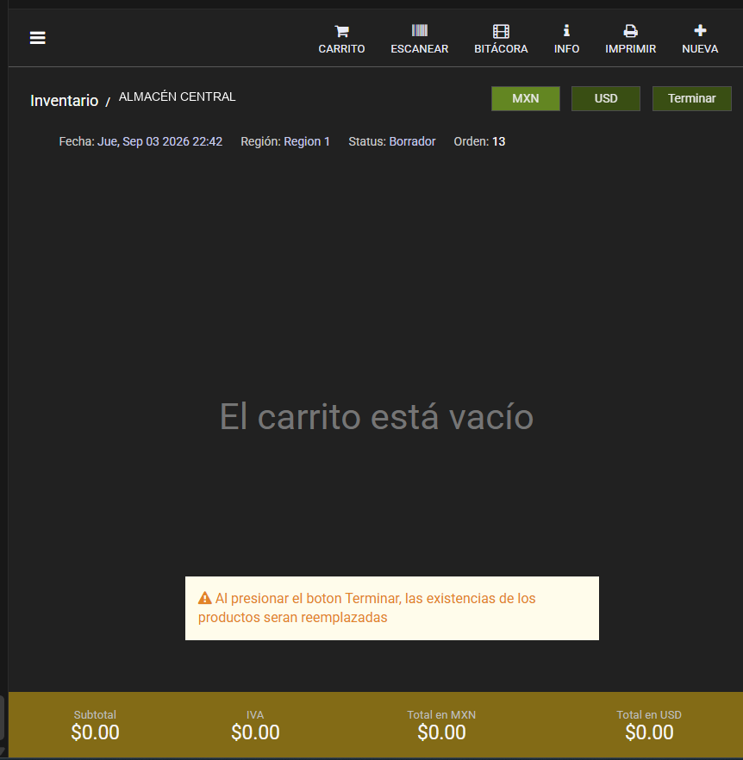743x760 pixels.
Task: Click the Status: Borrador text
Action: tap(392, 141)
